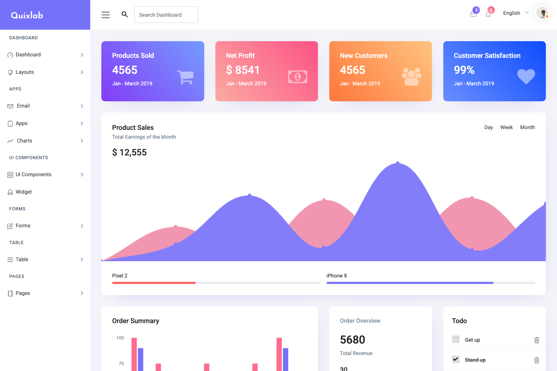Viewport: 557px width, 371px height.
Task: Delete the 'Get up' todo with trash icon
Action: [x=537, y=340]
